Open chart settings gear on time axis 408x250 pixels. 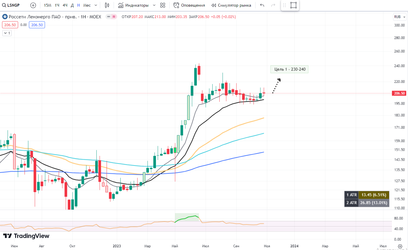400,246
